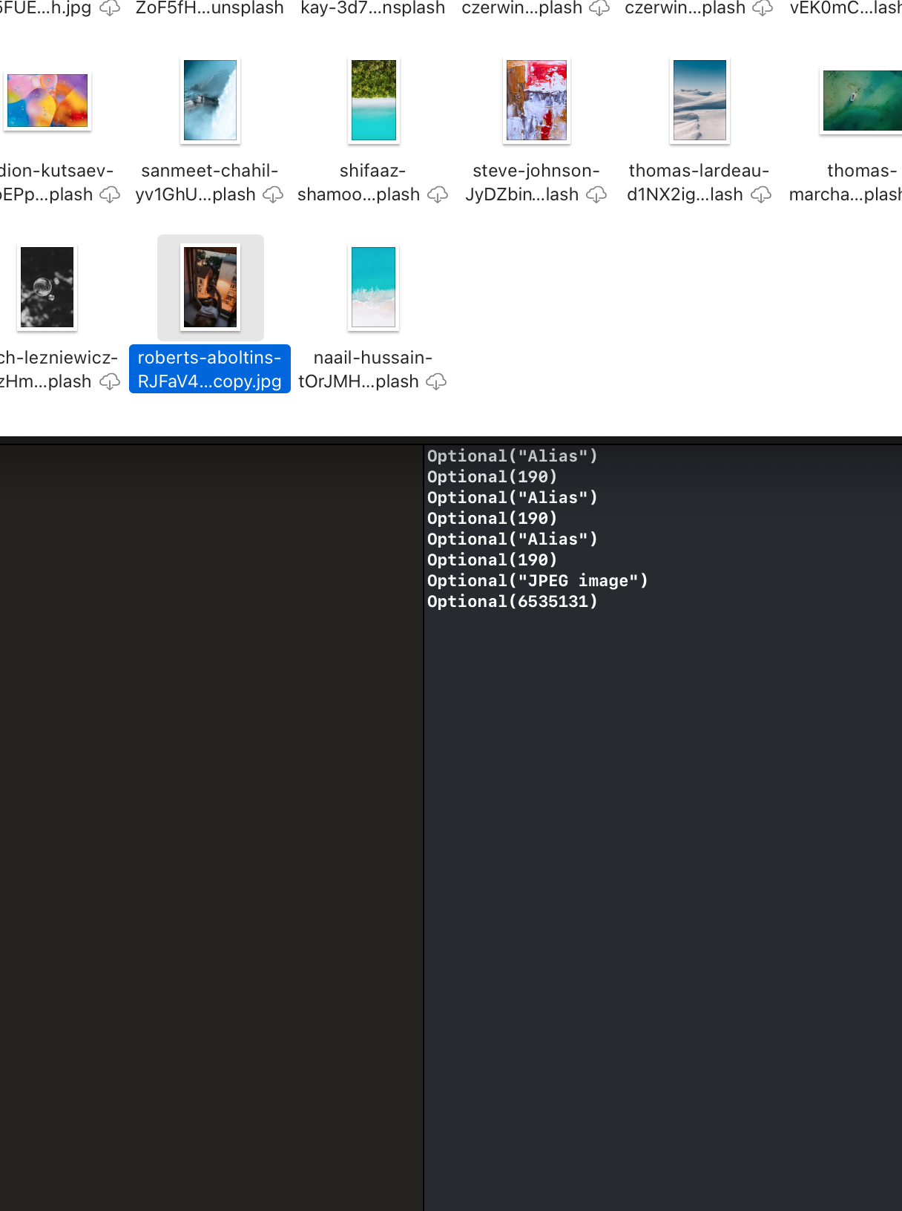Select the thomas-marcha green aerial sea thumbnail
This screenshot has width=902, height=1211.
point(862,101)
